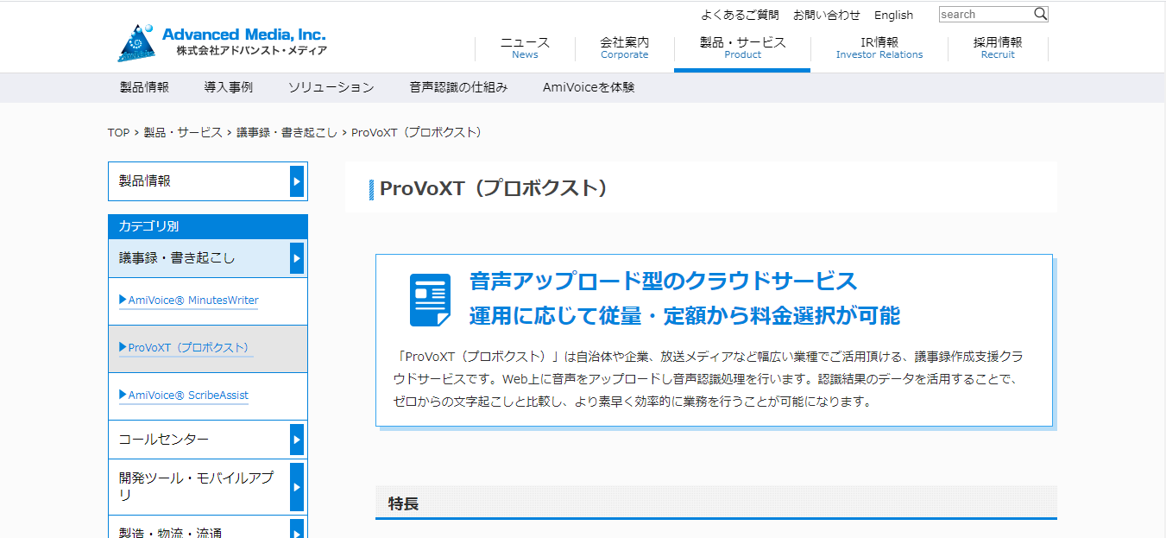This screenshot has width=1166, height=538.
Task: Open the お問い合わせ contact link
Action: pyautogui.click(x=827, y=15)
